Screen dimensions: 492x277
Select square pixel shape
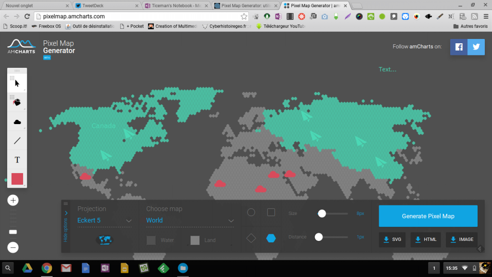pyautogui.click(x=271, y=213)
